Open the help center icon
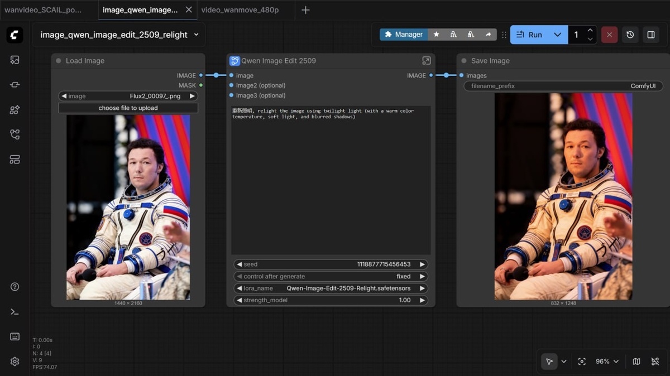Viewport: 670px width, 376px height. pyautogui.click(x=15, y=287)
